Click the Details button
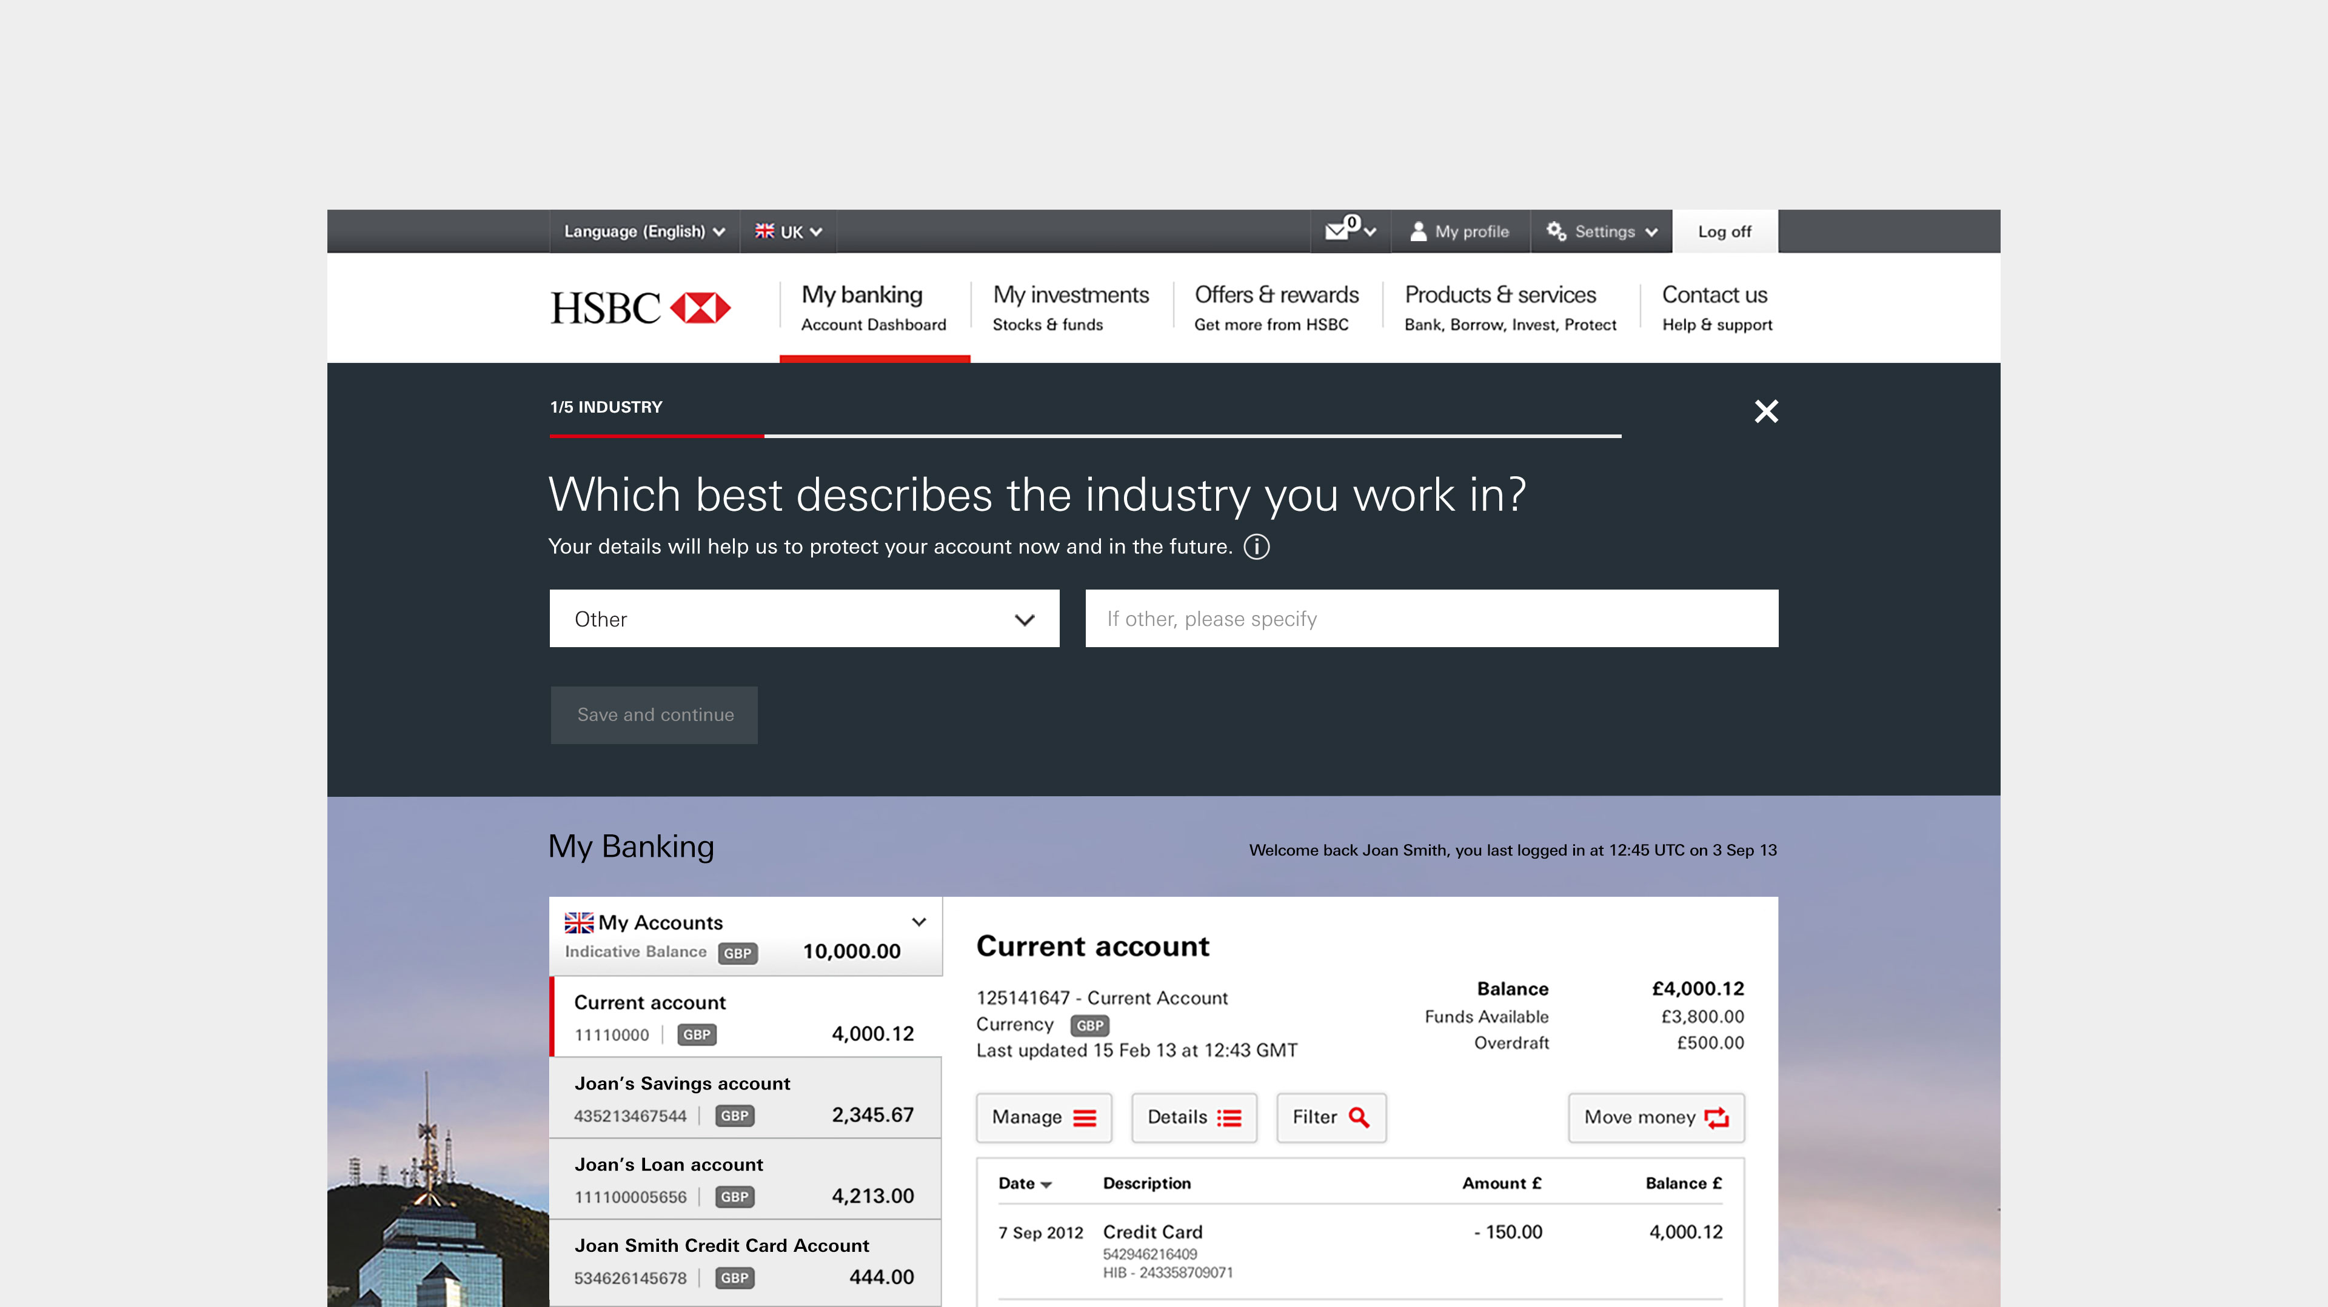Screen dimensions: 2328x1307 (1194, 1117)
